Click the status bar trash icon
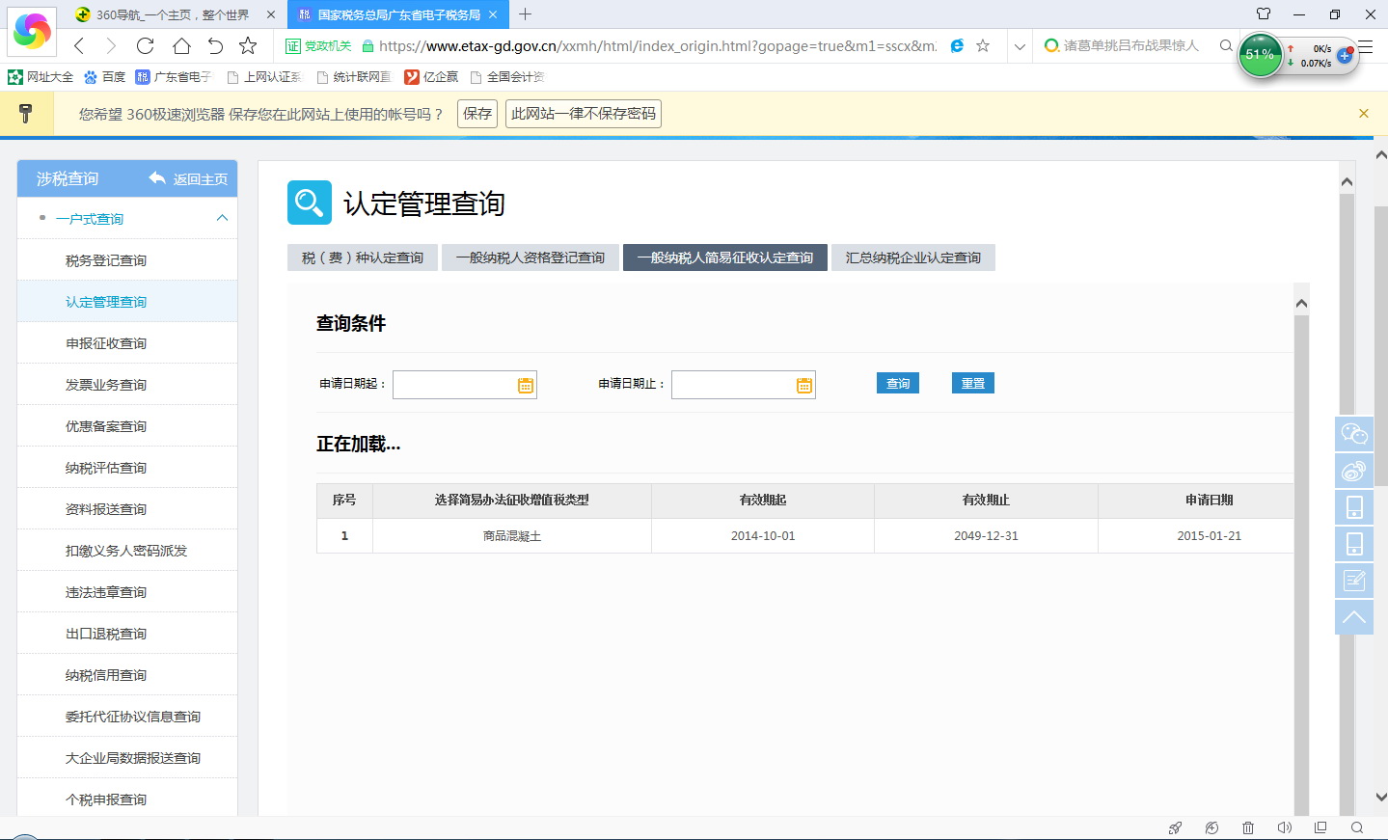 coord(1248,827)
